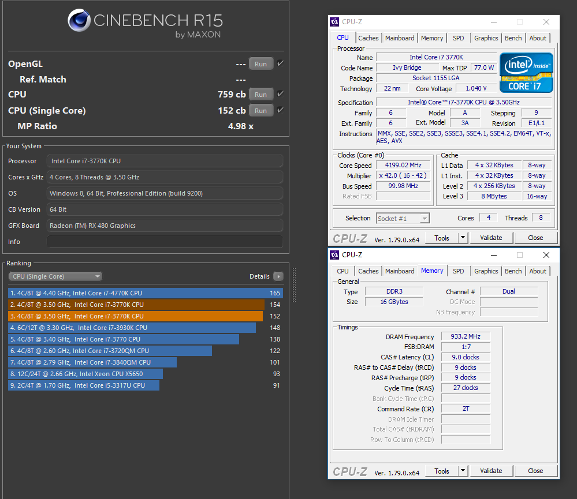
Task: Toggle the CPU (Single Core) checkbox
Action: coord(280,110)
